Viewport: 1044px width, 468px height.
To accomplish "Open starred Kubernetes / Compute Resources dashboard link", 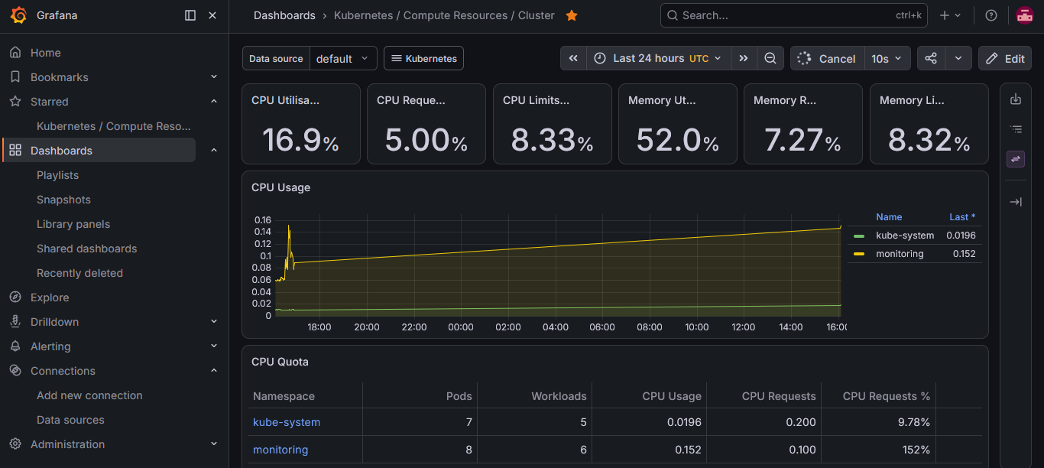I will [x=114, y=126].
